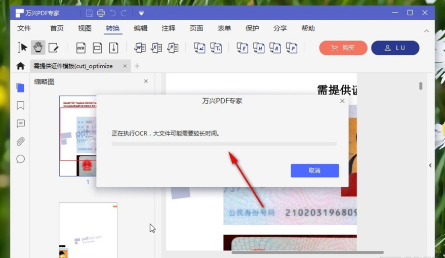The height and width of the screenshot is (258, 445).
Task: Go to the home screen icon
Action: click(x=20, y=66)
